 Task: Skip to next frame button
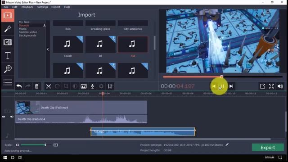pos(231,86)
